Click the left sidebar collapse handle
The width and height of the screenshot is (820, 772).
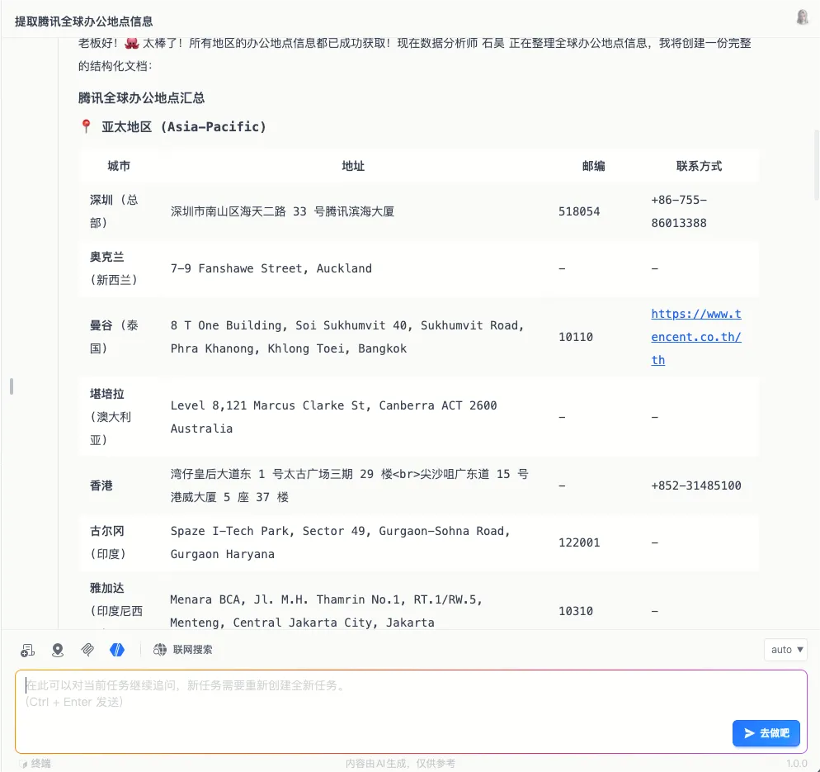pos(11,386)
